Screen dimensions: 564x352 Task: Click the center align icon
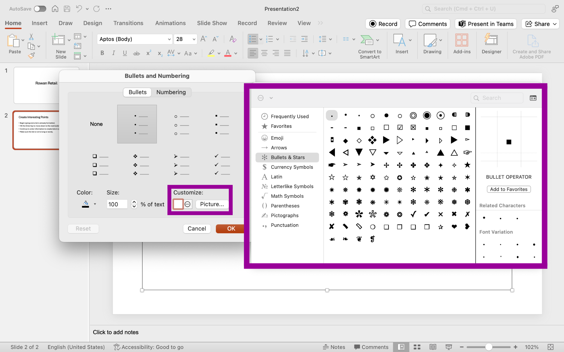264,53
